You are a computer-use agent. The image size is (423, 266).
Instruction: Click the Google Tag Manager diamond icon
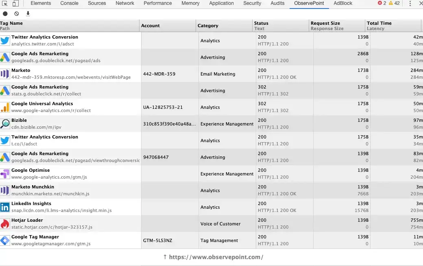point(5,240)
